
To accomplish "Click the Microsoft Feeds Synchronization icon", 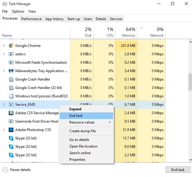I will (11, 63).
